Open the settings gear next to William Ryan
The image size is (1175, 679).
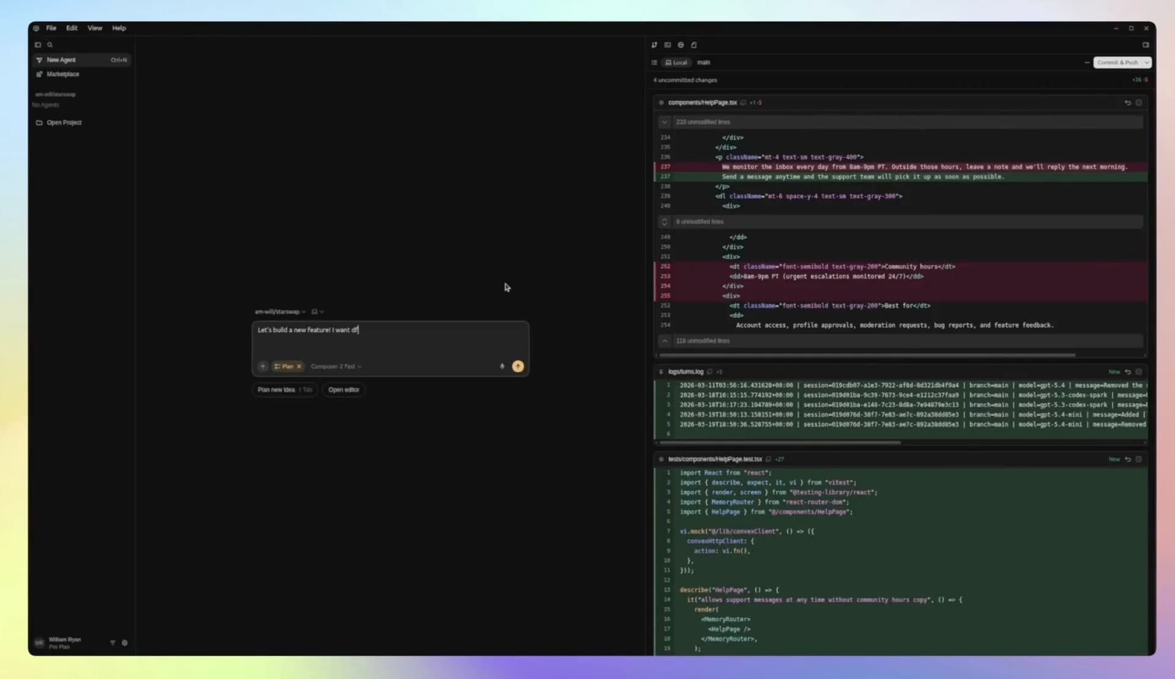[125, 642]
